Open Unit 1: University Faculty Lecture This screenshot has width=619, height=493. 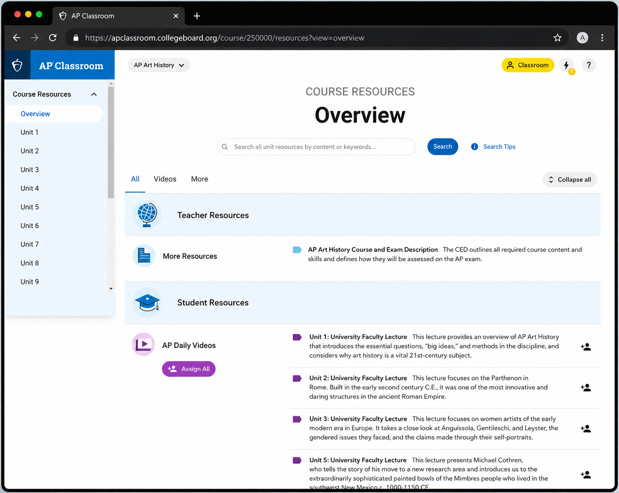[358, 337]
